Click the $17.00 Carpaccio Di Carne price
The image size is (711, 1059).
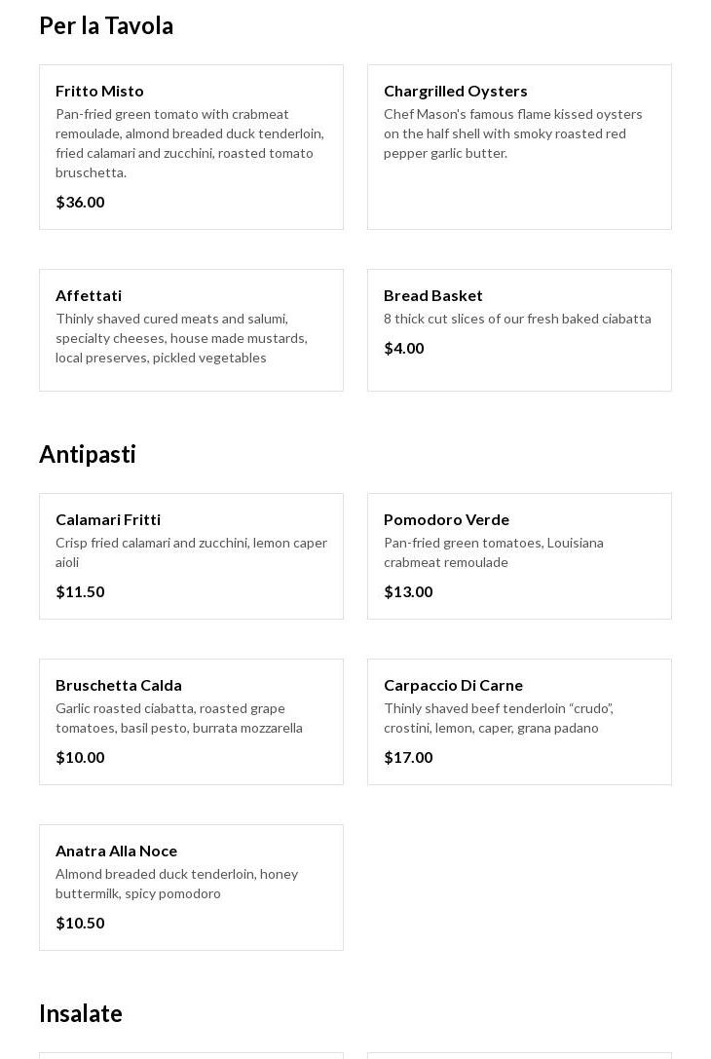[408, 757]
